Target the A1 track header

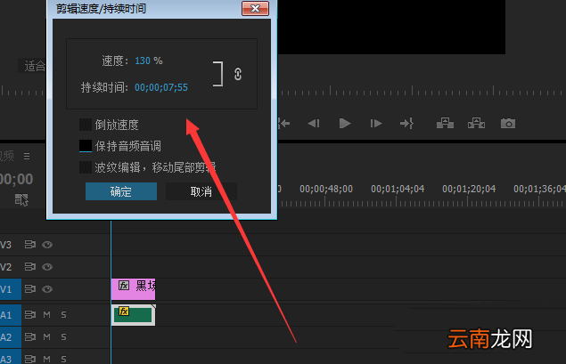click(11, 315)
